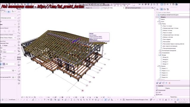The width and height of the screenshot is (190, 107).
Task: Open the Layout Book navigator icon
Action: [x=165, y=9]
